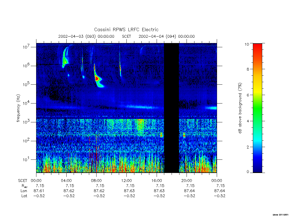289x216 pixels.
Task: Click the longitude value 87.64 under 20:00
Action: click(189, 191)
